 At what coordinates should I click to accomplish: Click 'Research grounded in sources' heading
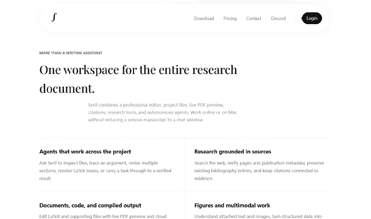pyautogui.click(x=233, y=152)
